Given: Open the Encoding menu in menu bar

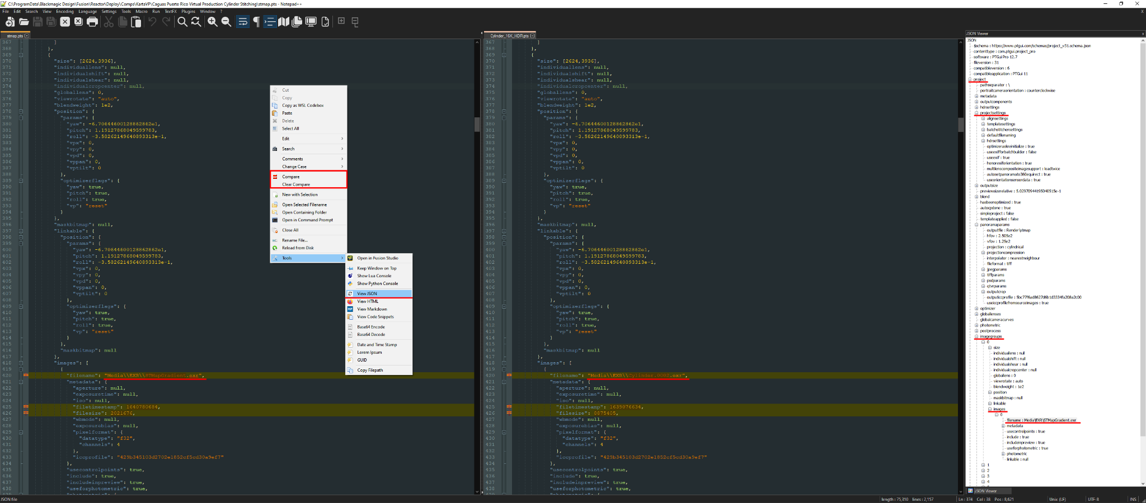Looking at the screenshot, I should (65, 11).
